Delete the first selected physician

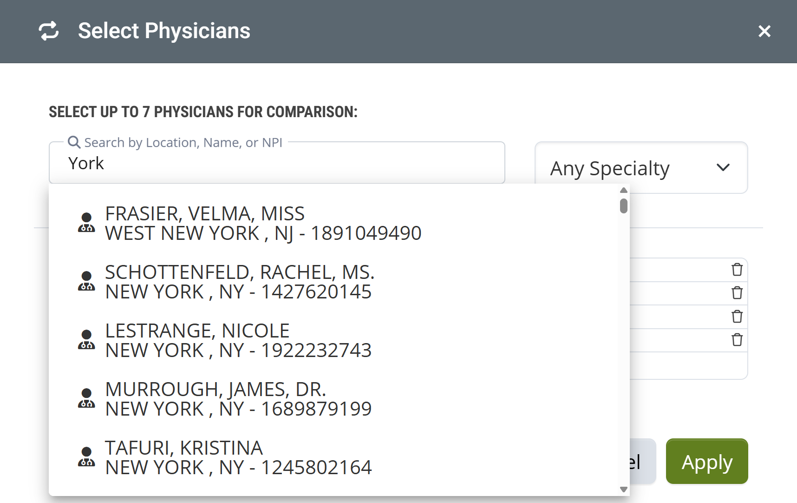pos(737,270)
